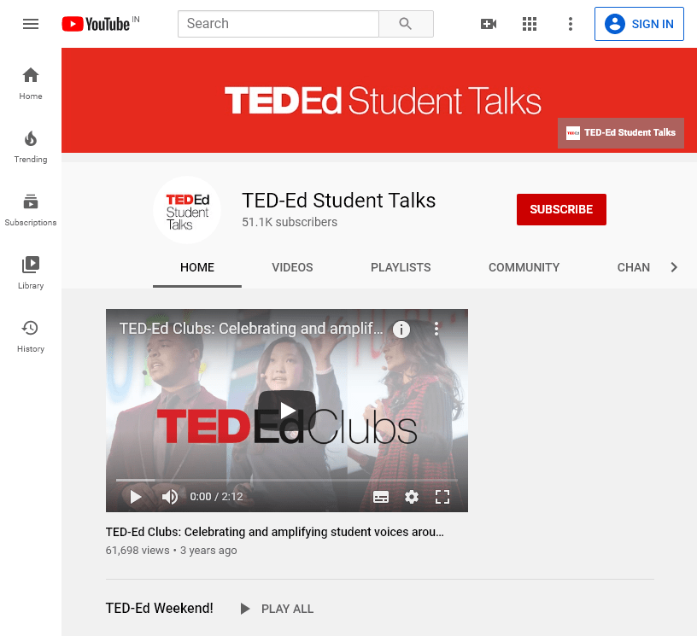The image size is (697, 636).
Task: Mute the video volume speaker icon
Action: [x=170, y=497]
